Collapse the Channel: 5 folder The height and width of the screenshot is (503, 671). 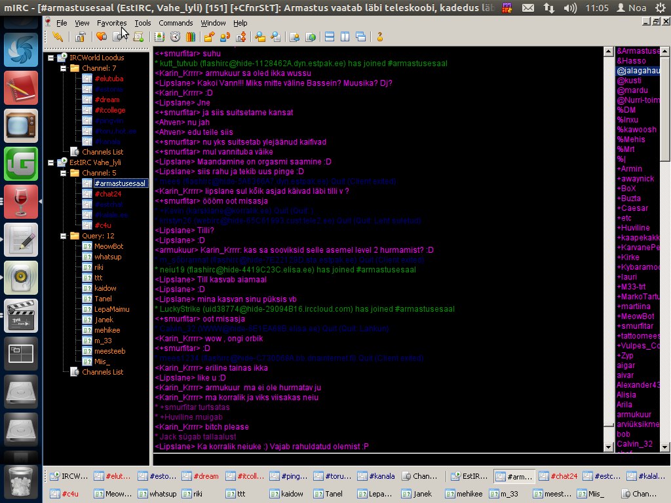pos(64,173)
